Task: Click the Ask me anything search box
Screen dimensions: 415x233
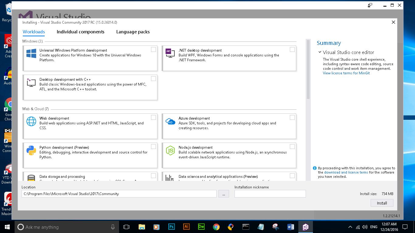Action: [x=67, y=227]
